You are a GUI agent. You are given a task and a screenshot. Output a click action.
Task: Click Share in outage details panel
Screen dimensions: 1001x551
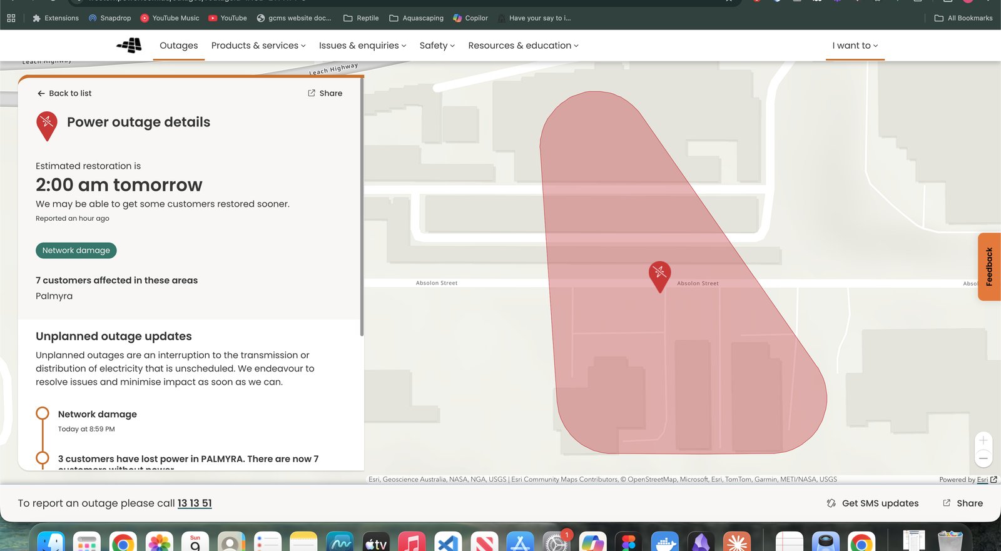point(325,93)
